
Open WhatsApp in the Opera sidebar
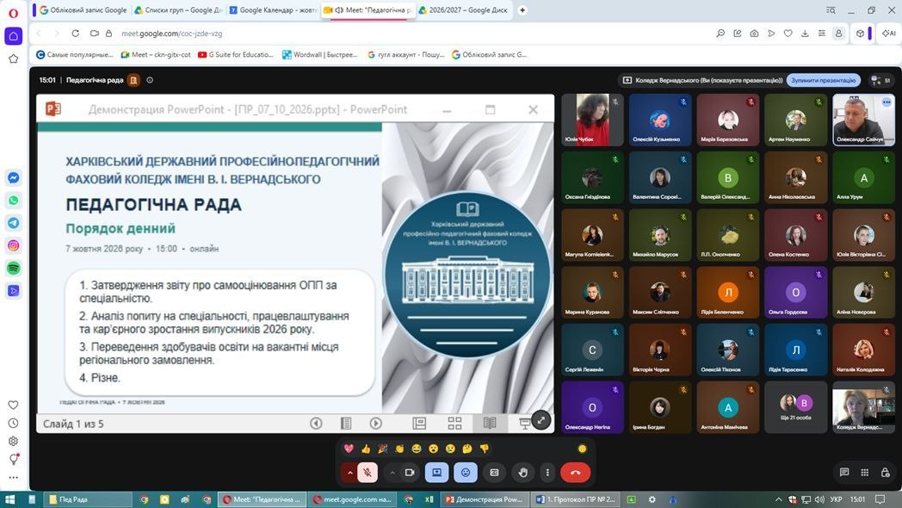tap(13, 201)
